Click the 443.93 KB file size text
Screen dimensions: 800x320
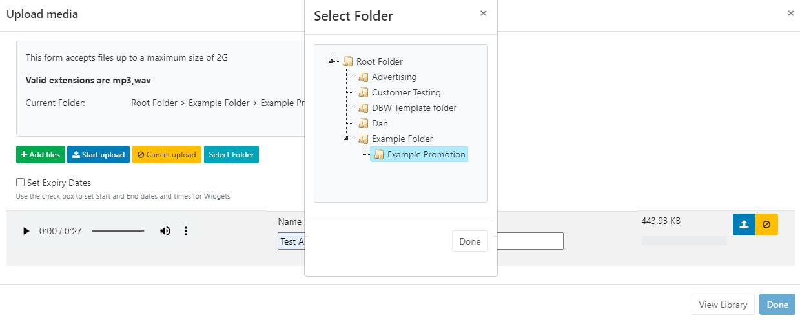[x=661, y=221]
